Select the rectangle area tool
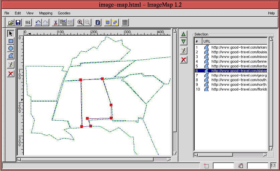 tap(11, 41)
